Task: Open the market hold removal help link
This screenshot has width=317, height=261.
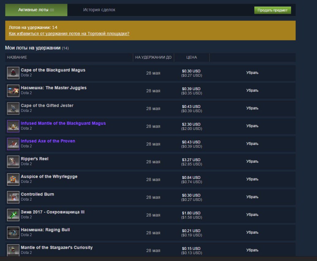Action: pyautogui.click(x=69, y=34)
